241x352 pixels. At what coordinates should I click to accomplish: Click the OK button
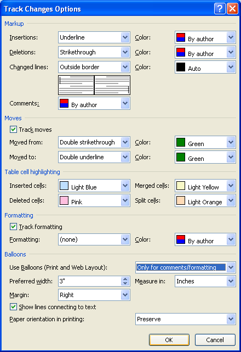point(169,340)
